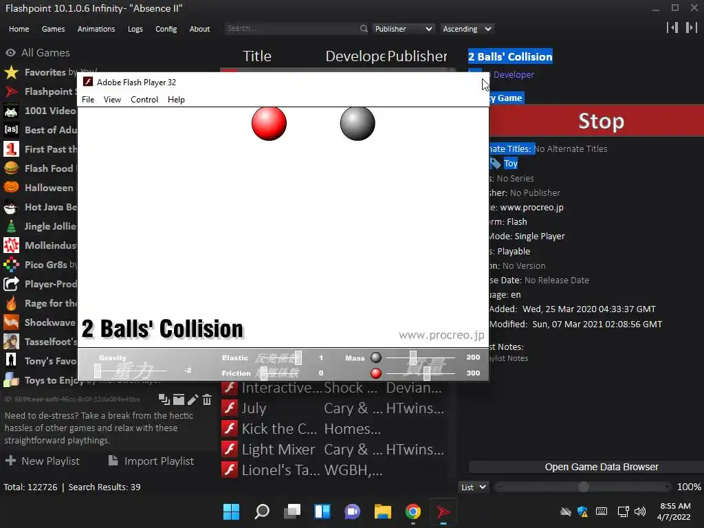Switch to the Games tab
The height and width of the screenshot is (528, 704).
click(x=53, y=29)
